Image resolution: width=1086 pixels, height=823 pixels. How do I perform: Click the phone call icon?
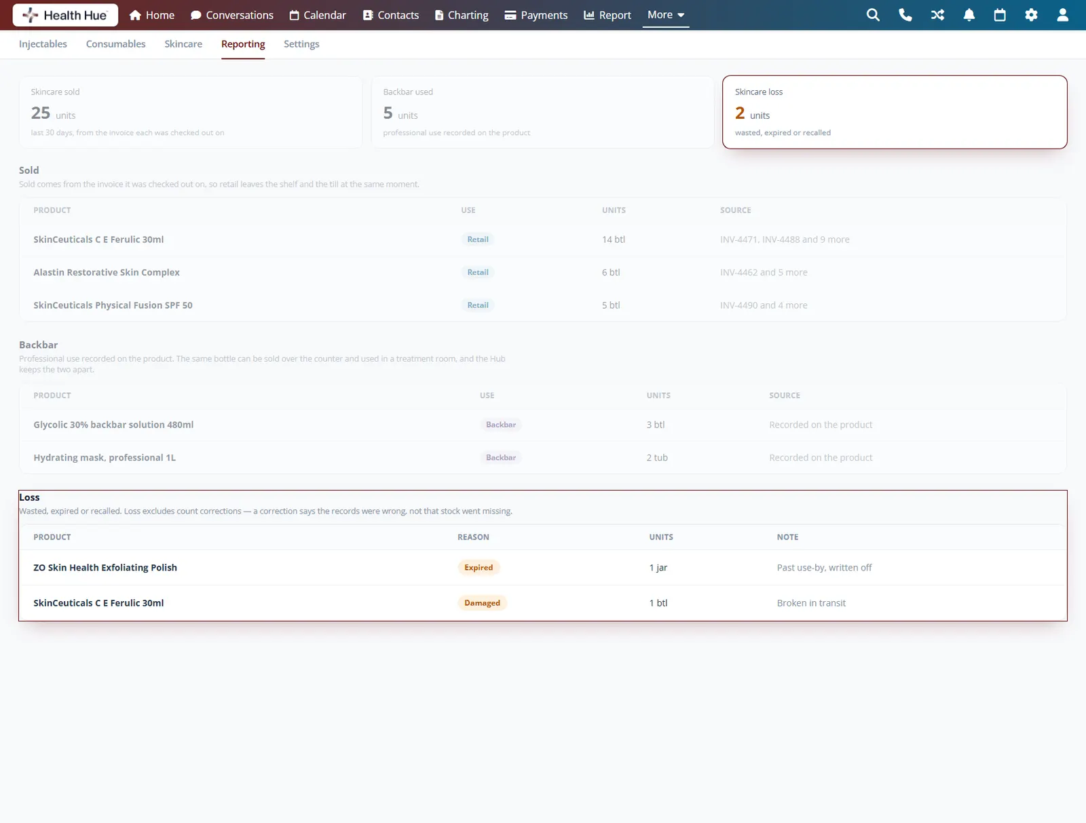tap(905, 15)
